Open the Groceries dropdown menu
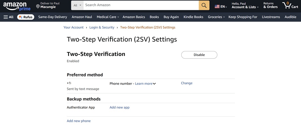The height and width of the screenshot is (125, 301). coord(216,17)
